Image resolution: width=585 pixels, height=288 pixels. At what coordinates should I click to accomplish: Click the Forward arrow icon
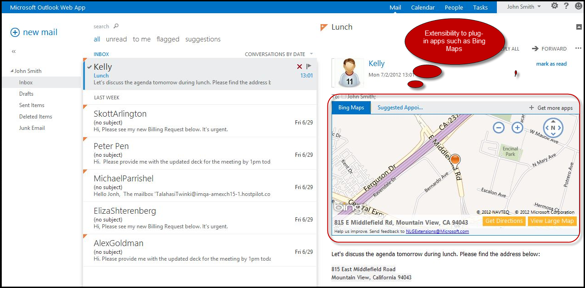coord(535,49)
